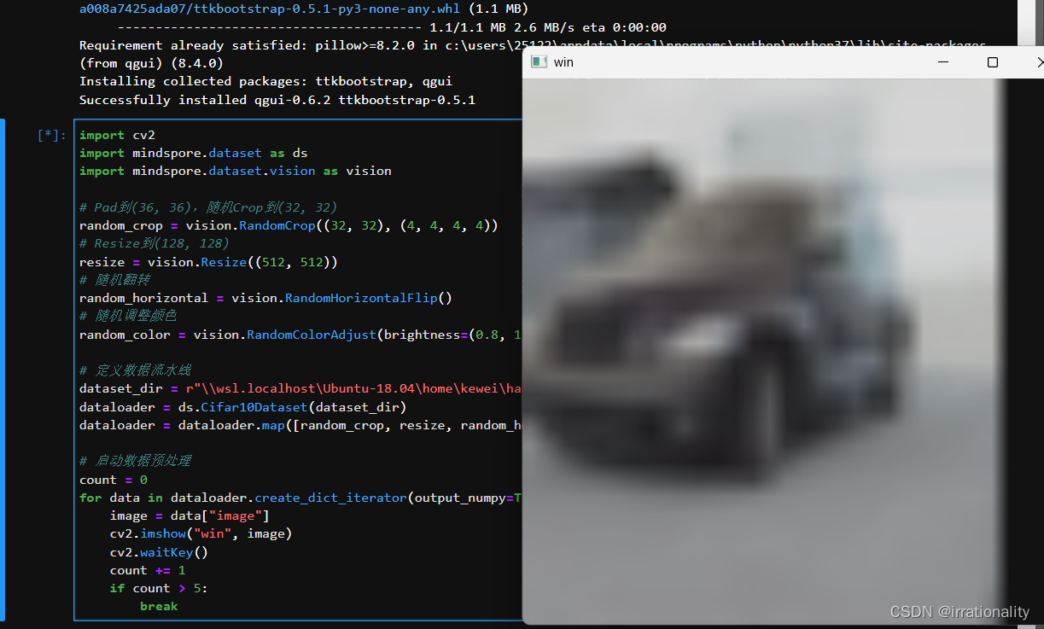Minimize the win image window
Viewport: 1044px width, 629px height.
click(943, 62)
